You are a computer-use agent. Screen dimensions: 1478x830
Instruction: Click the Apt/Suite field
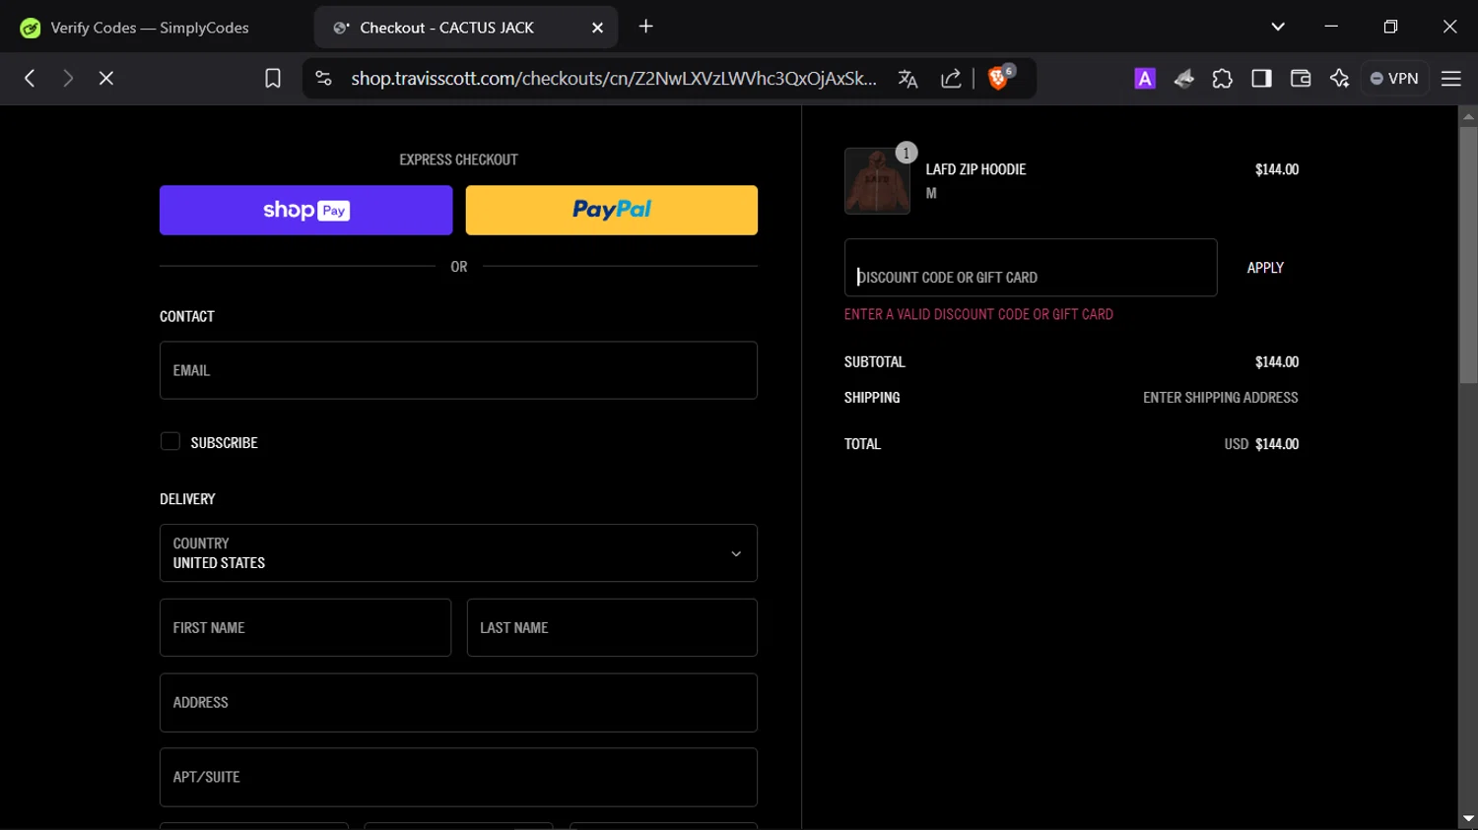click(x=458, y=777)
